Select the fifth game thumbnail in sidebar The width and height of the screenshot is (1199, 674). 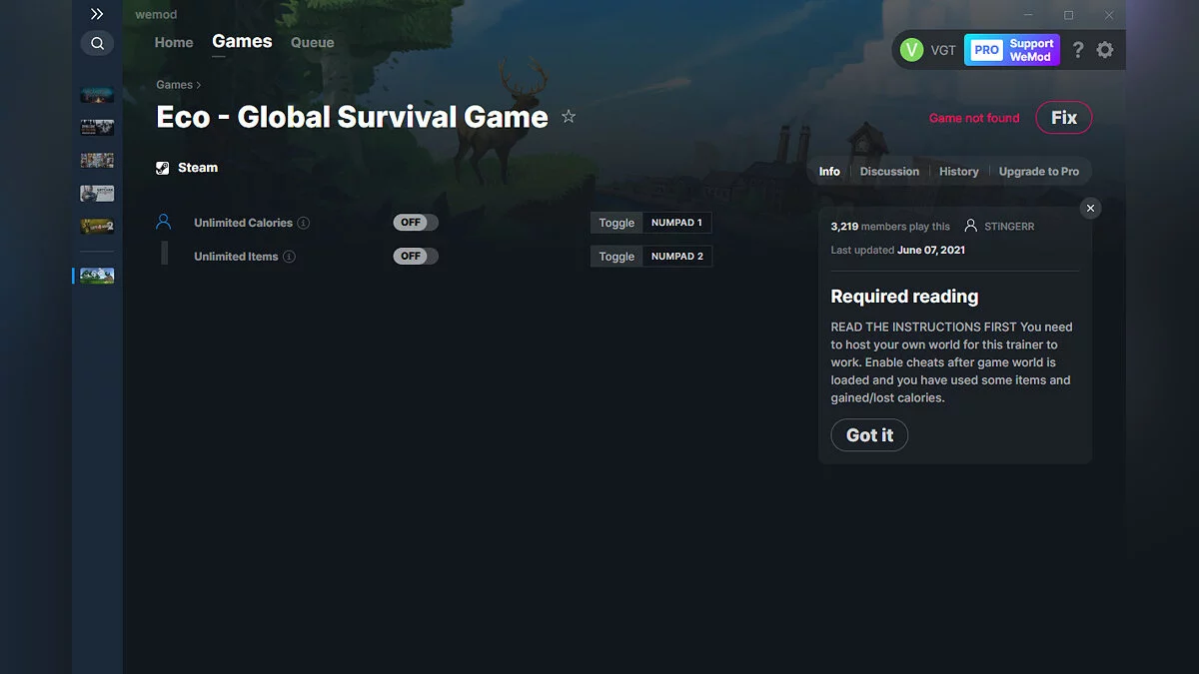(x=97, y=227)
